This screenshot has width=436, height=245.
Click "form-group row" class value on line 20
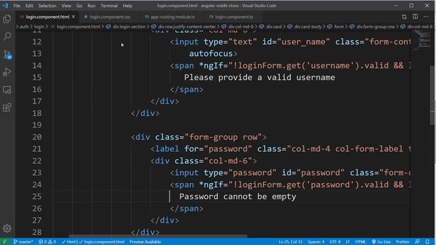click(223, 137)
